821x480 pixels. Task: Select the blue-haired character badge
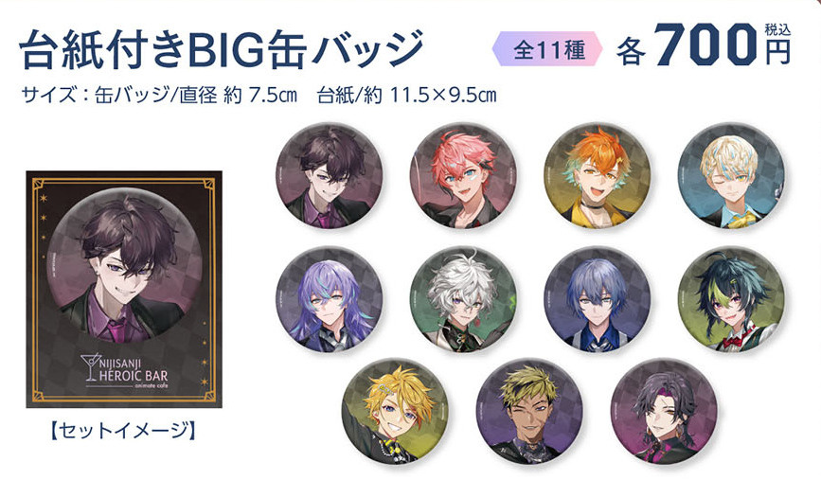[x=597, y=299]
